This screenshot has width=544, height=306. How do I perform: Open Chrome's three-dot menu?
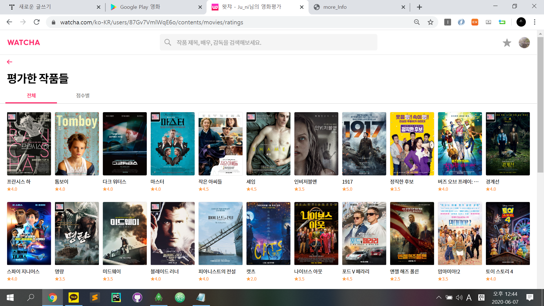pos(534,22)
